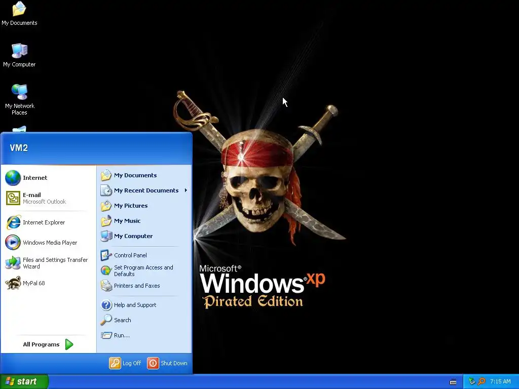Launch the MyPal 68 raccoon icon
The height and width of the screenshot is (389, 519).
coord(13,283)
